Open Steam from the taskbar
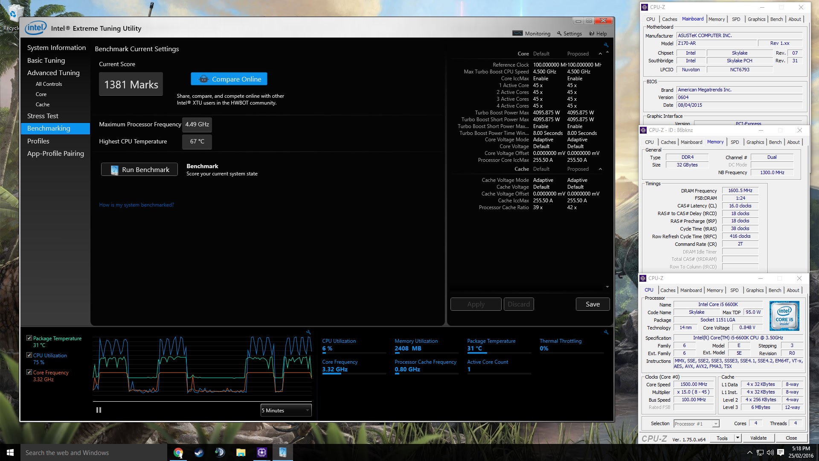 tap(199, 452)
